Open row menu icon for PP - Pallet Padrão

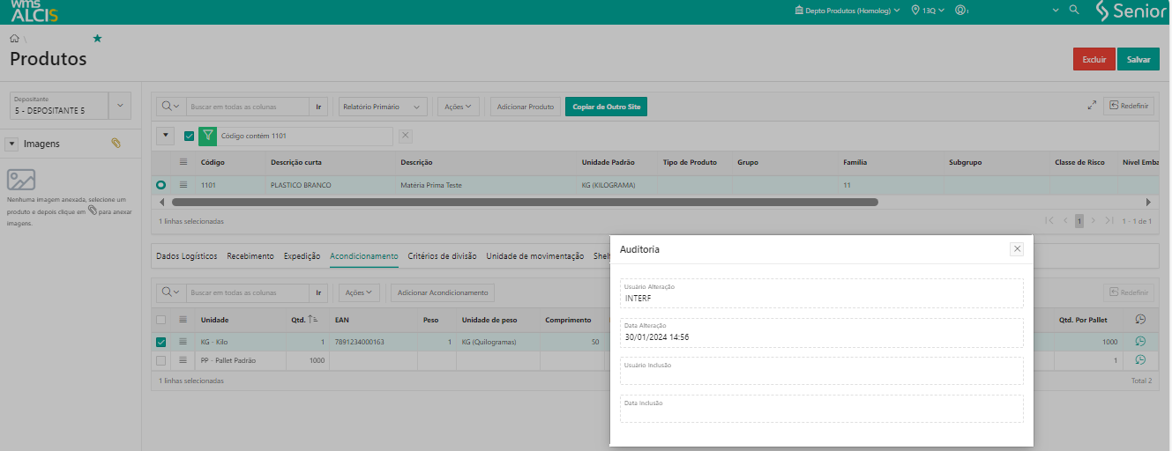click(x=183, y=360)
